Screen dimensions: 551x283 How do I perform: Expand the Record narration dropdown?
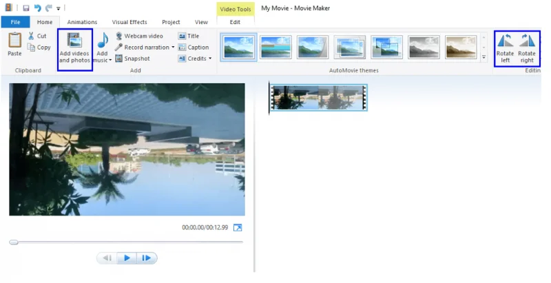[173, 48]
